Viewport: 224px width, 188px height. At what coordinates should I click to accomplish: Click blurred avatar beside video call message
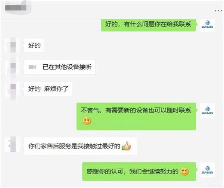click(13, 67)
